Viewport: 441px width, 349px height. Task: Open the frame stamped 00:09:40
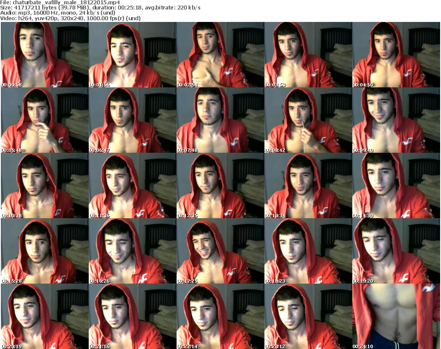(x=396, y=120)
